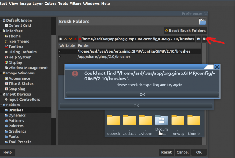This screenshot has width=235, height=158.
Task: Click the add new folder icon
Action: coord(61,39)
